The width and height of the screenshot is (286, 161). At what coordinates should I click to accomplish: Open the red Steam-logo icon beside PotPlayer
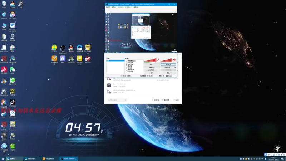88,59
